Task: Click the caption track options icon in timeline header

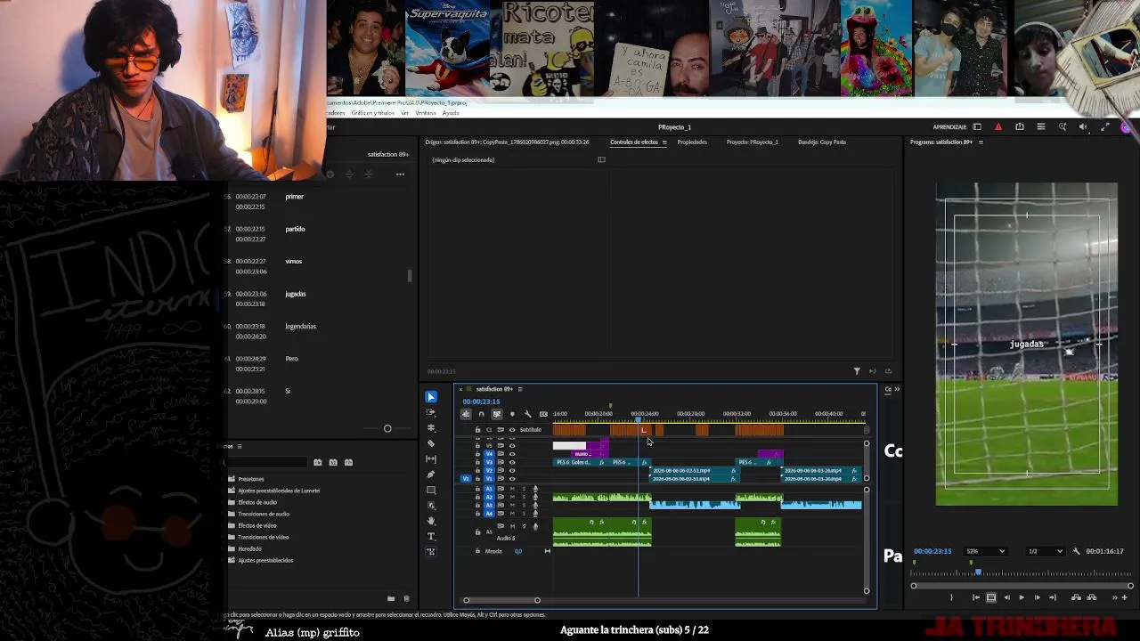Action: pyautogui.click(x=543, y=414)
